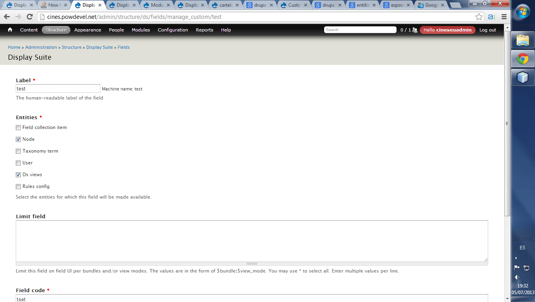Click the ES language indicator in the taskbar
Viewport: 535px width, 302px height.
(x=522, y=248)
